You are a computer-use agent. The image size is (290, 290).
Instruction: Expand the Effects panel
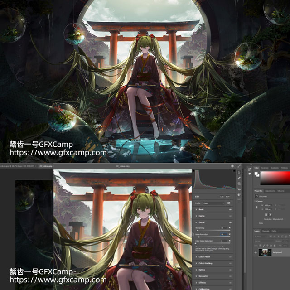[196, 283]
